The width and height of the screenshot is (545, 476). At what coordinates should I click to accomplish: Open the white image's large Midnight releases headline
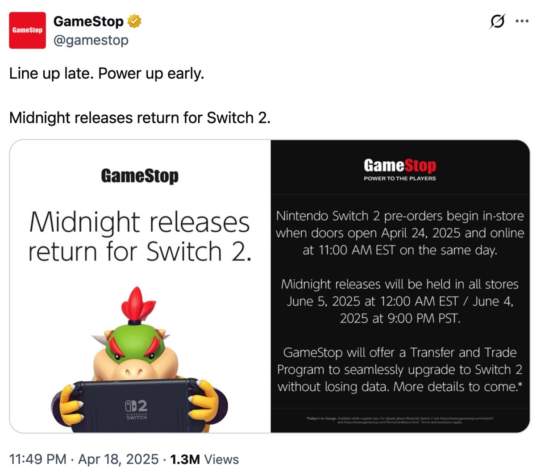[x=139, y=237]
